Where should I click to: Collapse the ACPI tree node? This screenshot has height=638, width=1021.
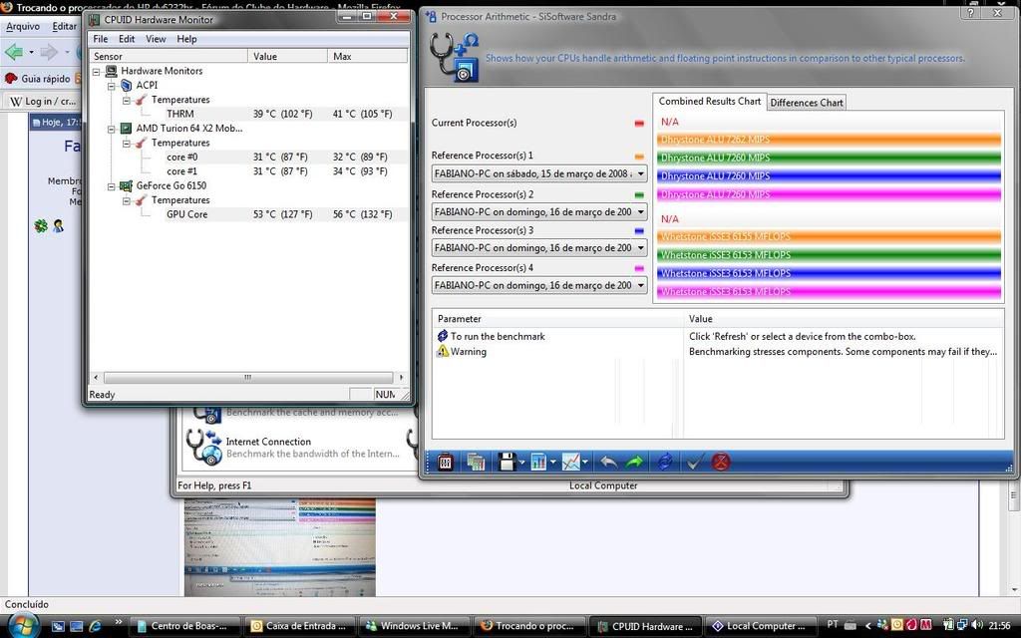(x=112, y=86)
